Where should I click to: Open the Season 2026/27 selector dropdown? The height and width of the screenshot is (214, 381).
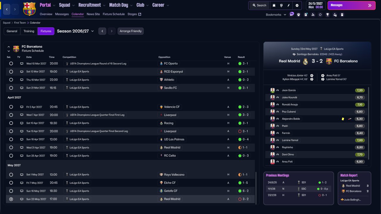75,31
